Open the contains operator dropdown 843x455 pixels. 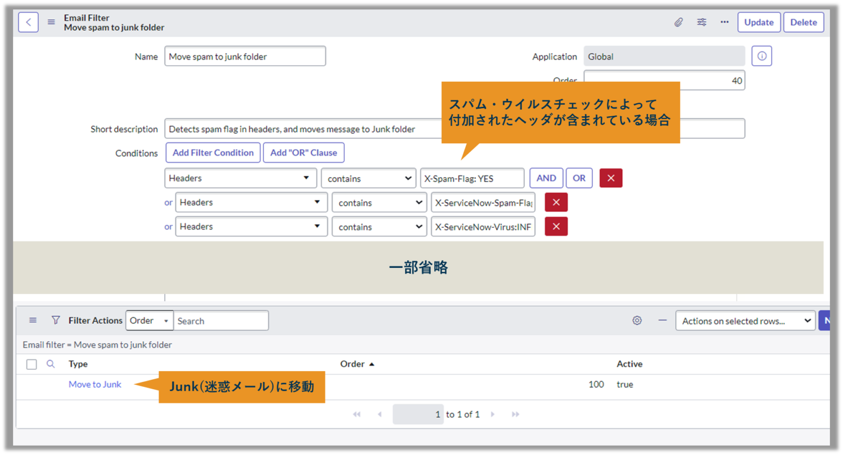(x=368, y=178)
